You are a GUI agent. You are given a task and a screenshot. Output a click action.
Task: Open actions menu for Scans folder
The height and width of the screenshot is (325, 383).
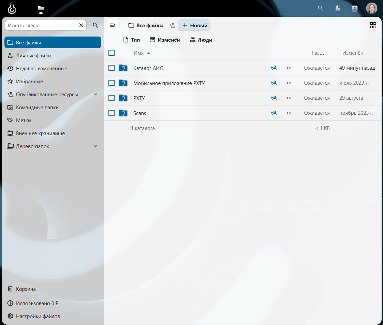tap(289, 113)
